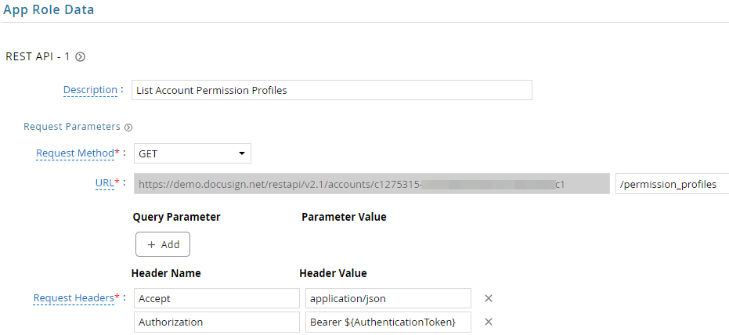Edit the Accept header name field
Image resolution: width=729 pixels, height=335 pixels.
217,298
